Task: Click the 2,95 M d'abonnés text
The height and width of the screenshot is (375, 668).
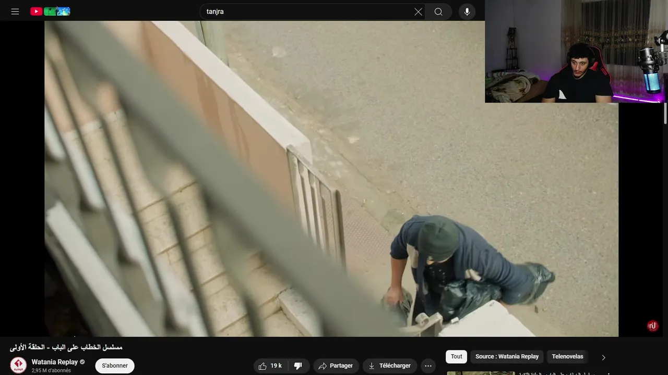Action: 51,371
